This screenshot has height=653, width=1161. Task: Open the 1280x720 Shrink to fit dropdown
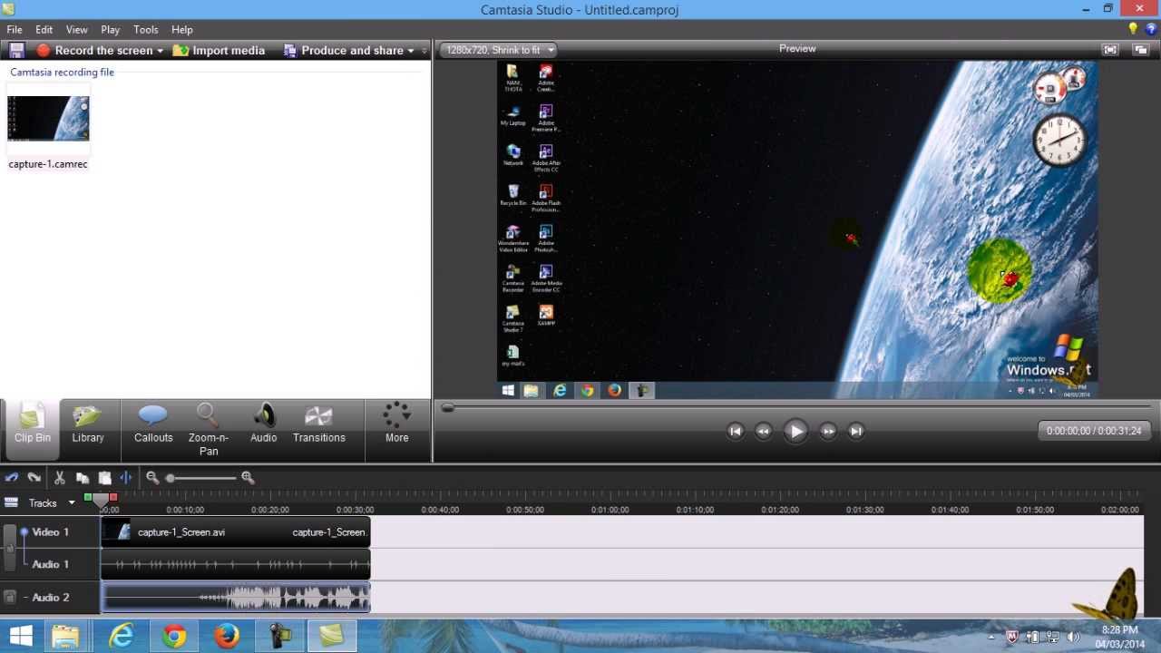(x=499, y=50)
